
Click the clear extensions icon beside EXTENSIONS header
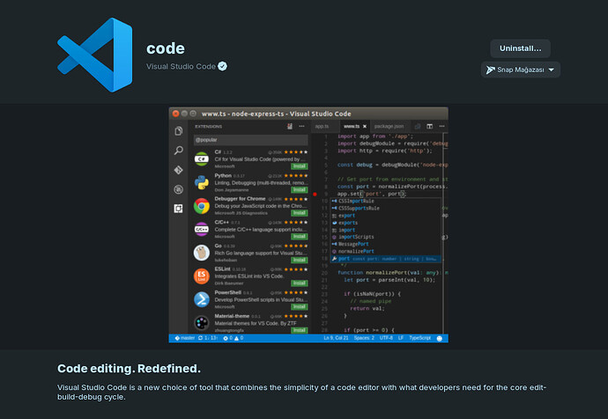point(290,126)
